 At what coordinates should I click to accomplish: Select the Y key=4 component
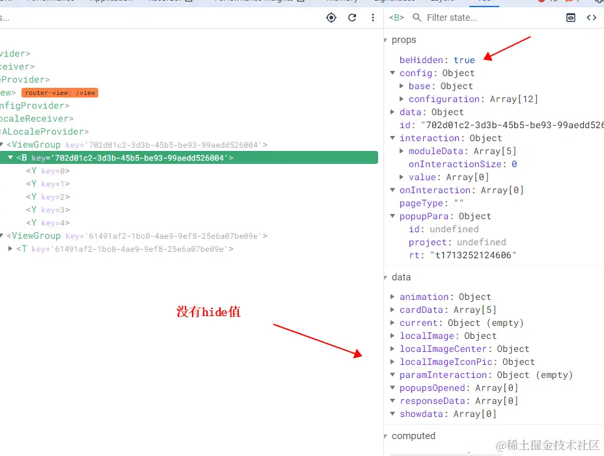click(x=48, y=222)
